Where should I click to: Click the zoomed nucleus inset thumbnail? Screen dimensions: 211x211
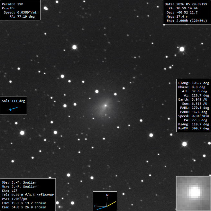point(193,193)
